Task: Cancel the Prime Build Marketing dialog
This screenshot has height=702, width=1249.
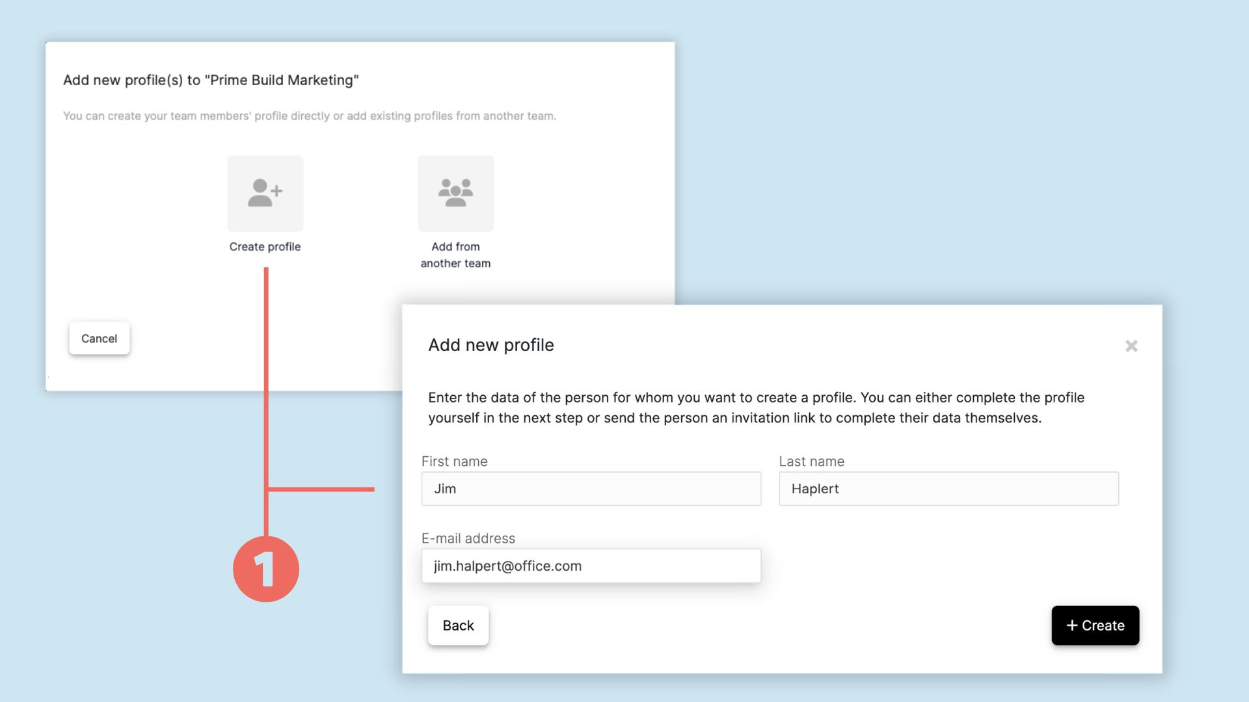Action: coord(99,338)
